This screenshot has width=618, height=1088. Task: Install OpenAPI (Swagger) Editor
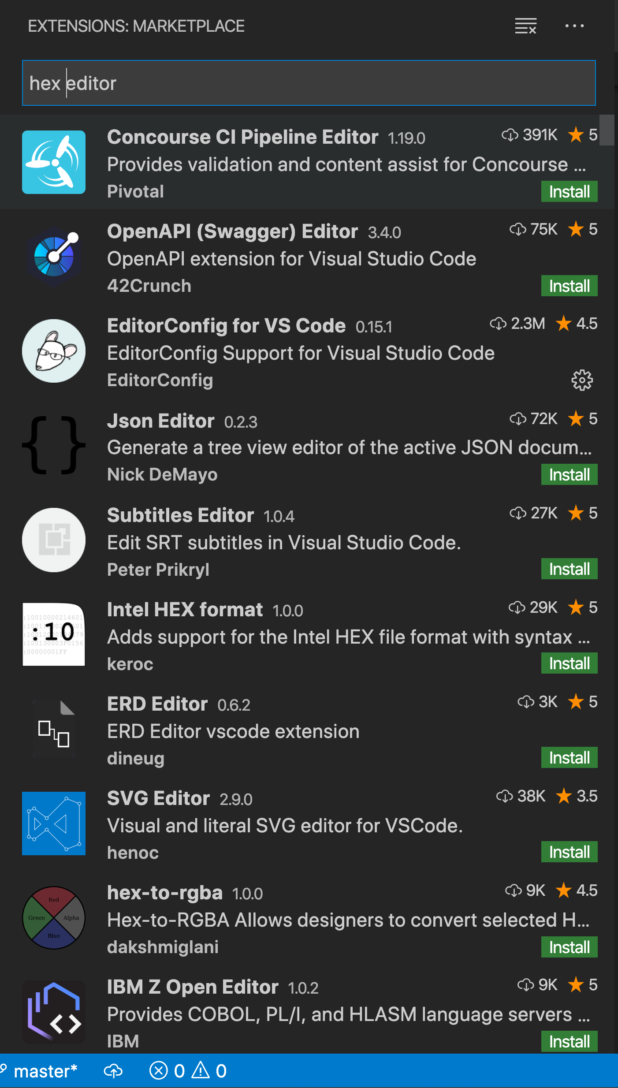(569, 286)
